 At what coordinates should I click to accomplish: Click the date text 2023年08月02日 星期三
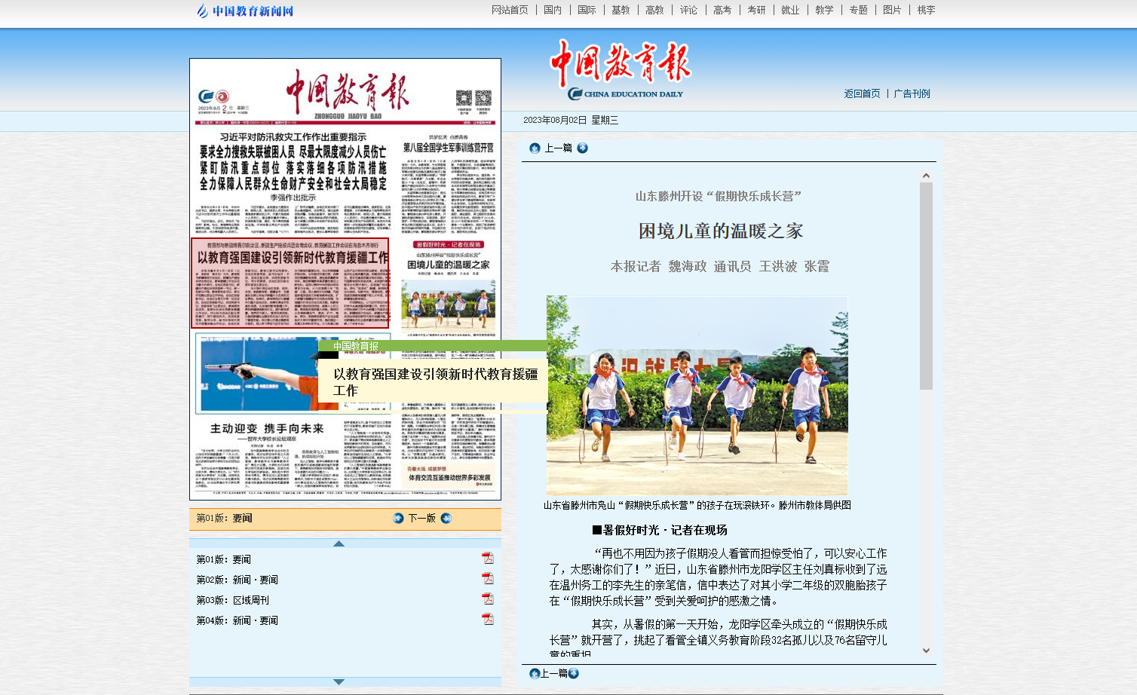coord(571,120)
